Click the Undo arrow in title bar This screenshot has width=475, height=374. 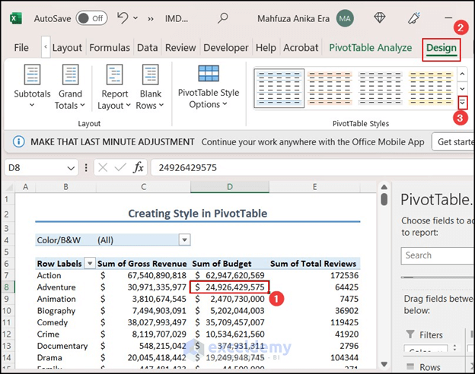123,17
